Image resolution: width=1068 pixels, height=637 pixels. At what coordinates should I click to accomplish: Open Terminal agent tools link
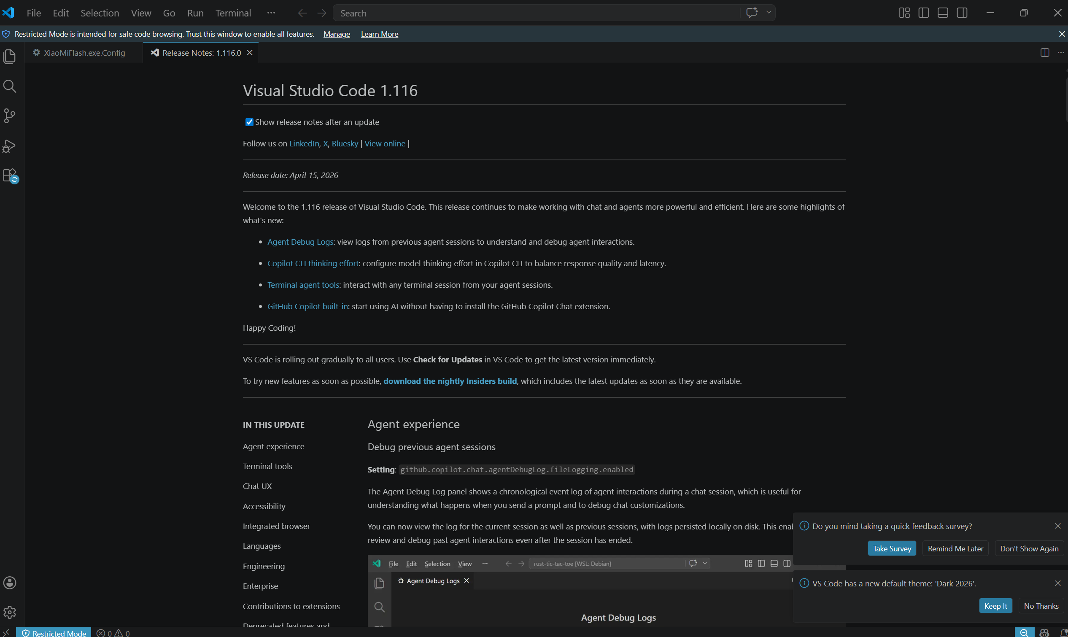pos(303,285)
